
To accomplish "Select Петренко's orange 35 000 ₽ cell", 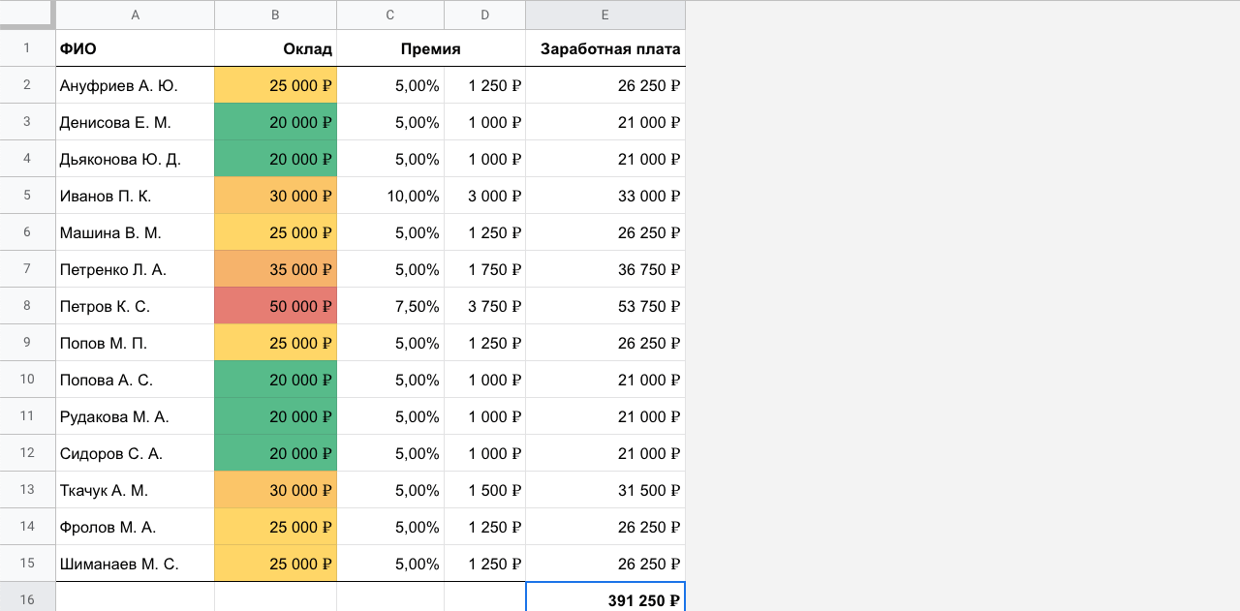I will tap(276, 269).
